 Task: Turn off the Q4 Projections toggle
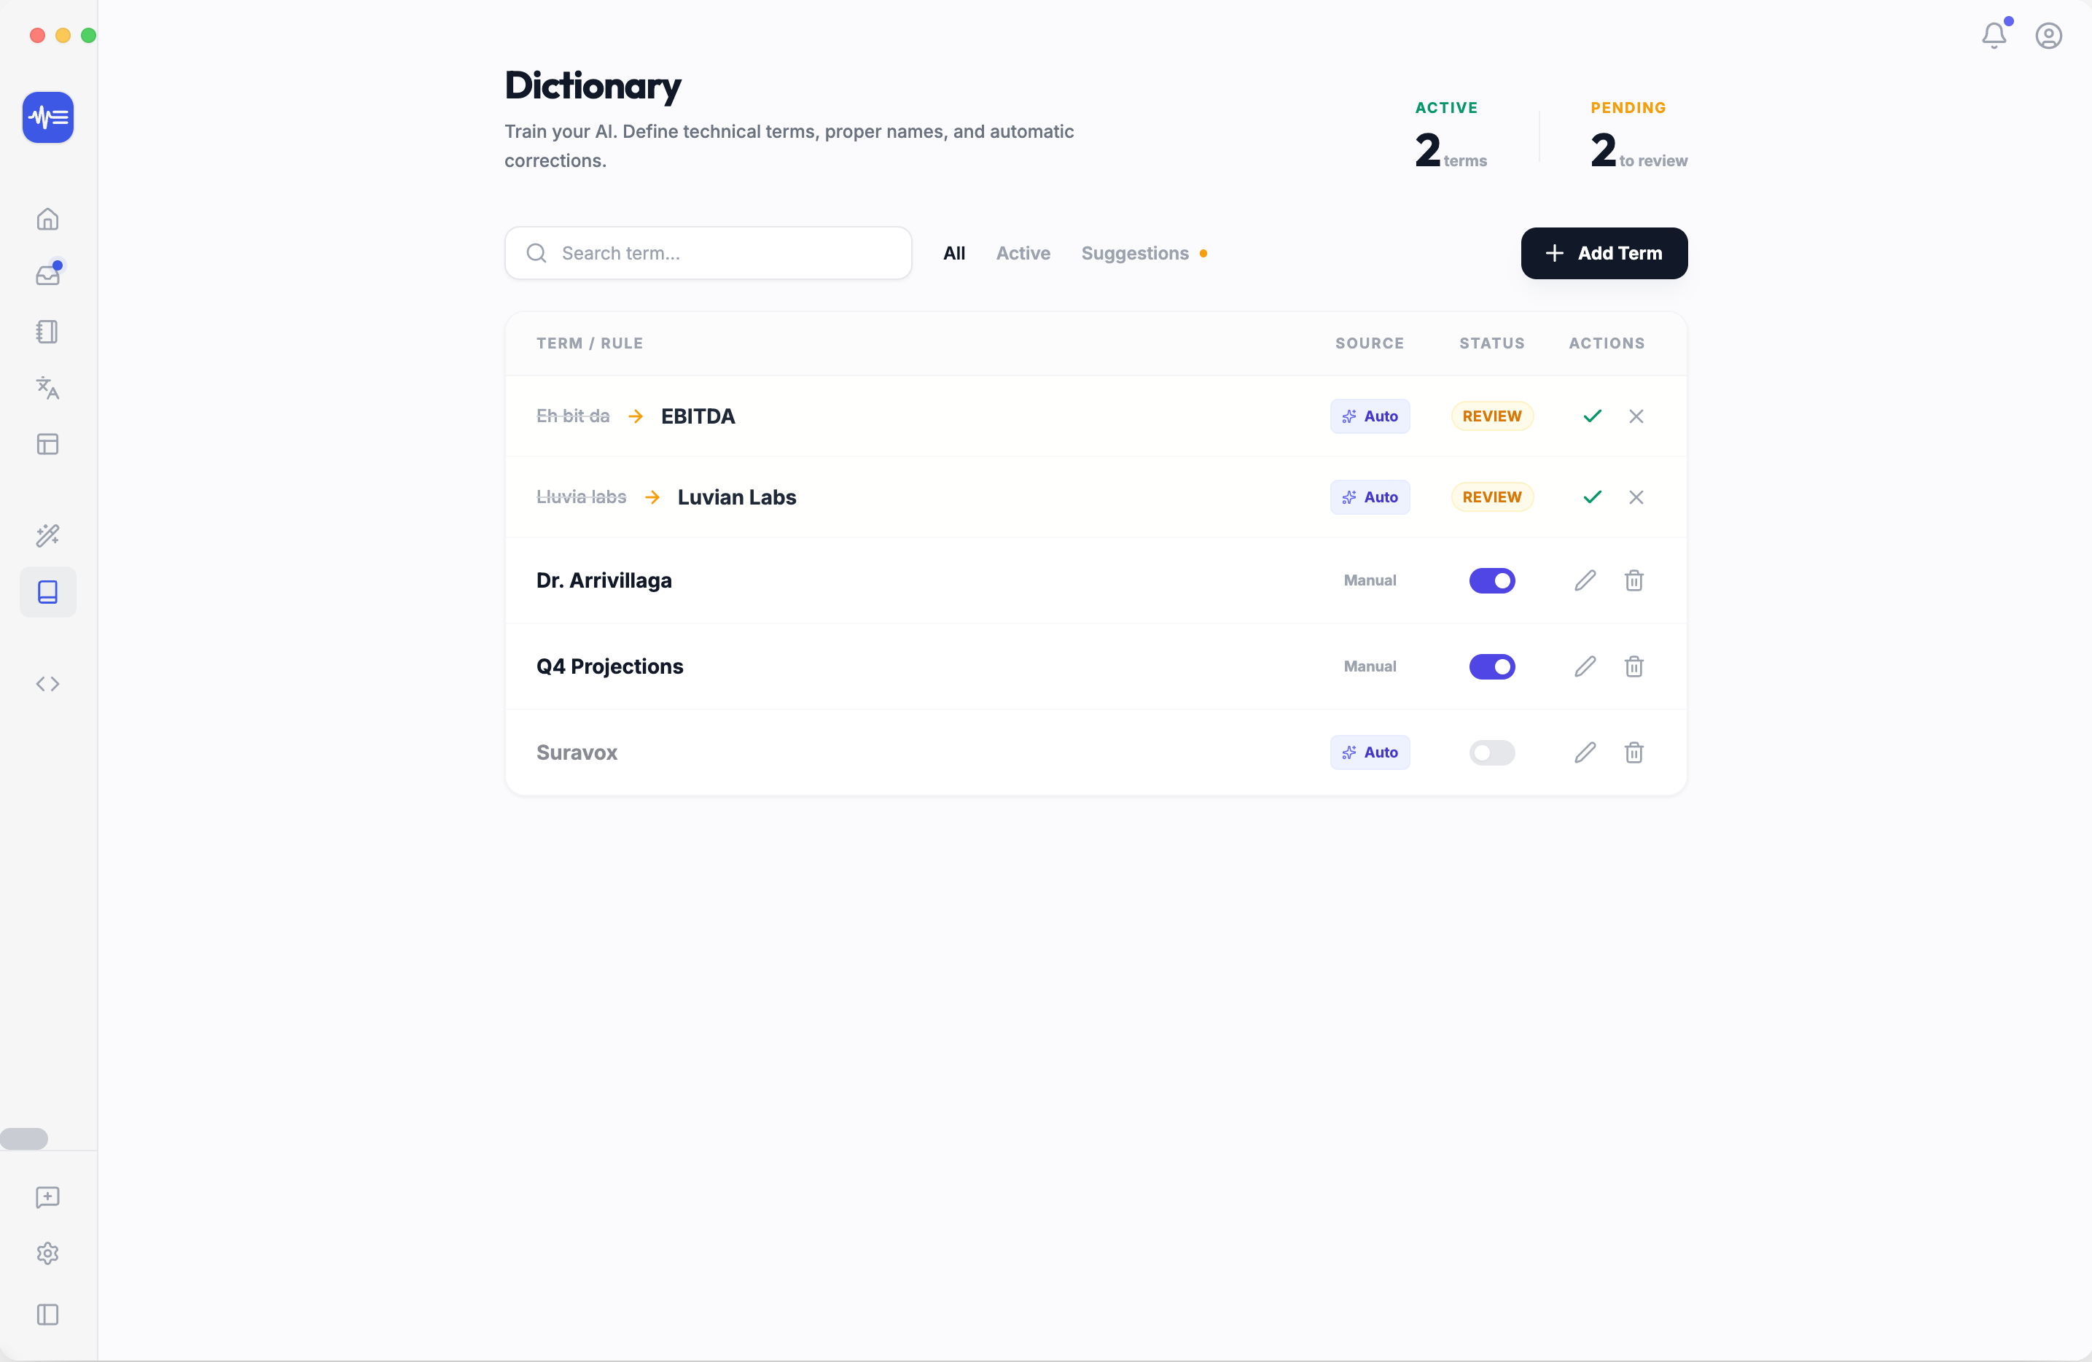tap(1491, 666)
